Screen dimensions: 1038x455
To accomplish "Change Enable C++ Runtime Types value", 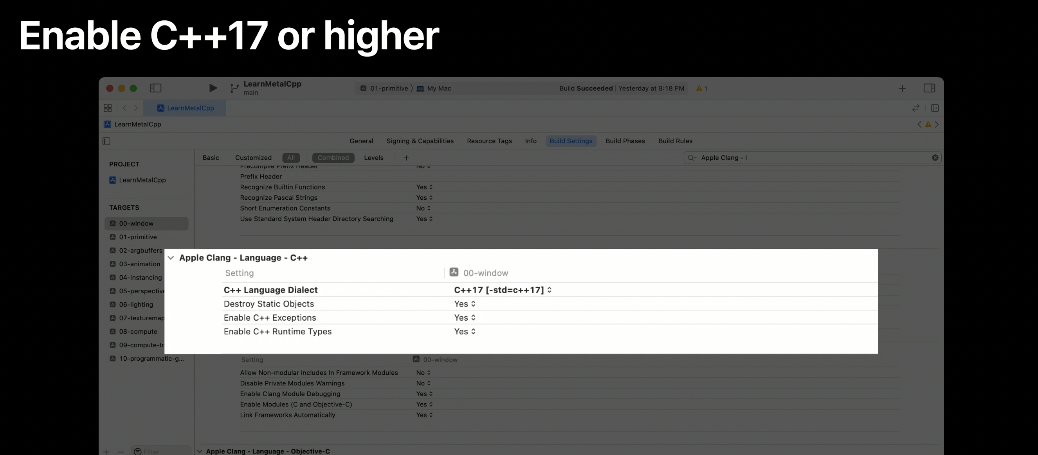I will pyautogui.click(x=465, y=331).
